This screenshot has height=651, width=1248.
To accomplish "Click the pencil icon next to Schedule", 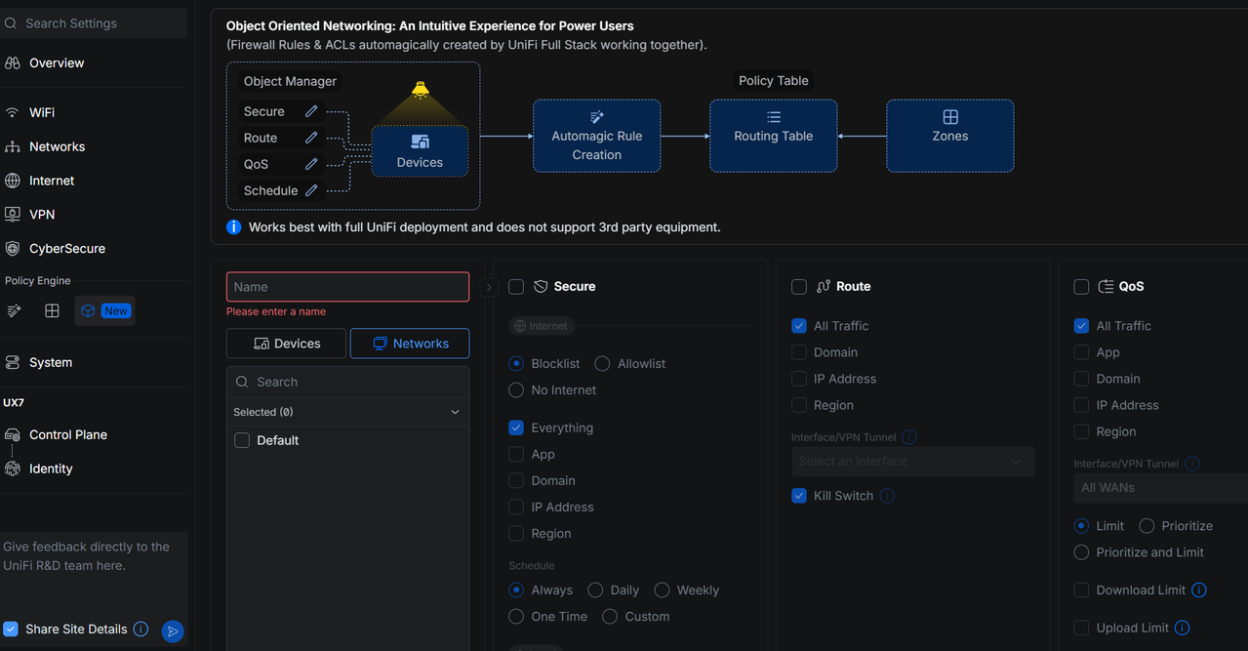I will (311, 190).
